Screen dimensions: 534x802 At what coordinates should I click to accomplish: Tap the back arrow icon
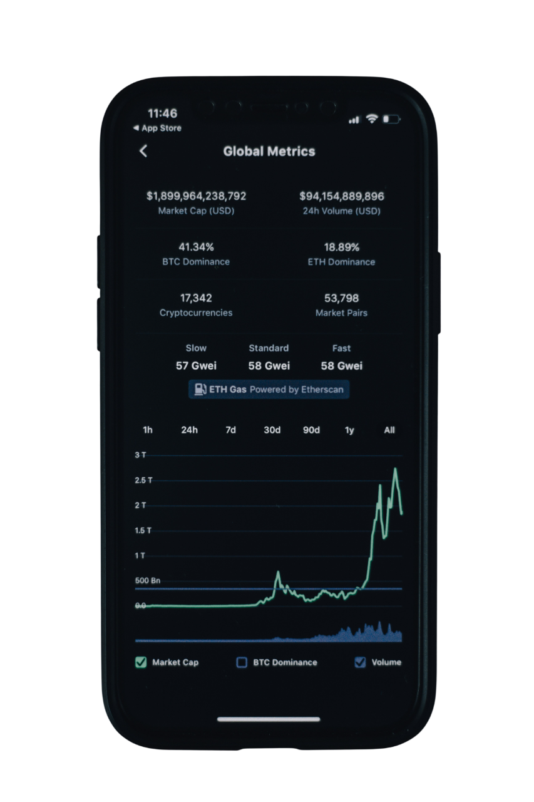click(143, 151)
